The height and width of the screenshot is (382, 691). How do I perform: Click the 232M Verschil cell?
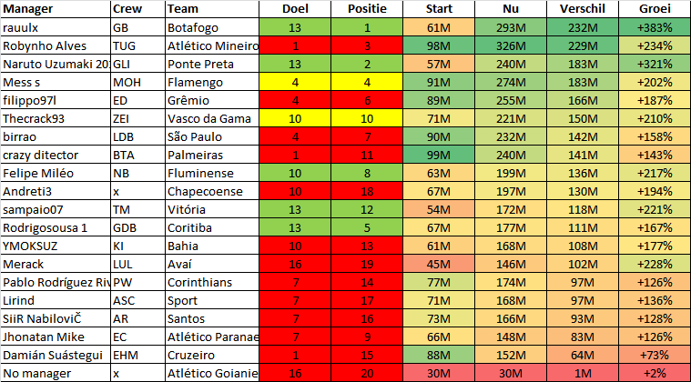click(x=583, y=27)
